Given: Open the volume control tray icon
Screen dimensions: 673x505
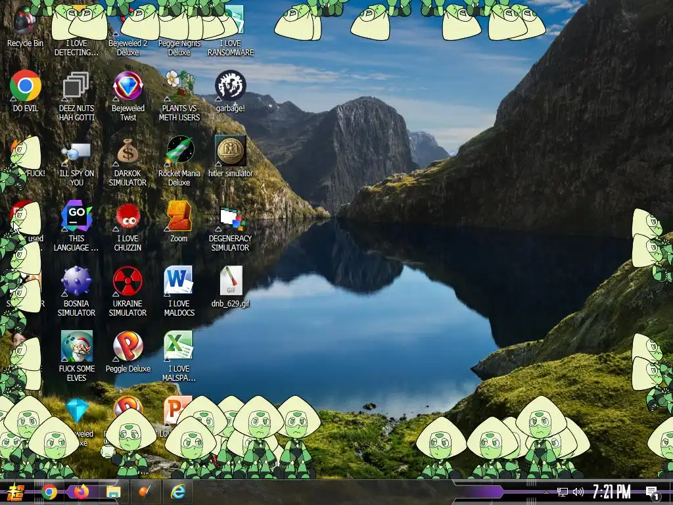Looking at the screenshot, I should click(x=578, y=492).
